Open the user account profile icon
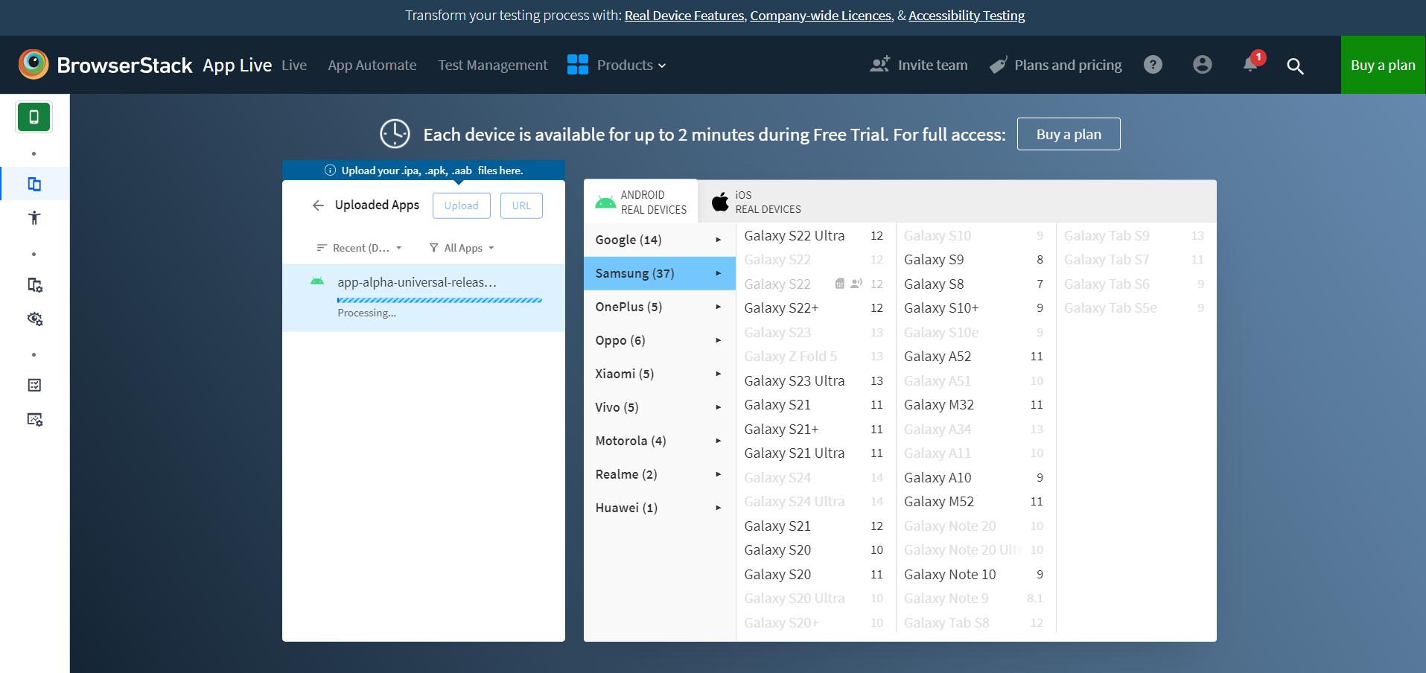The width and height of the screenshot is (1426, 673). click(1202, 65)
